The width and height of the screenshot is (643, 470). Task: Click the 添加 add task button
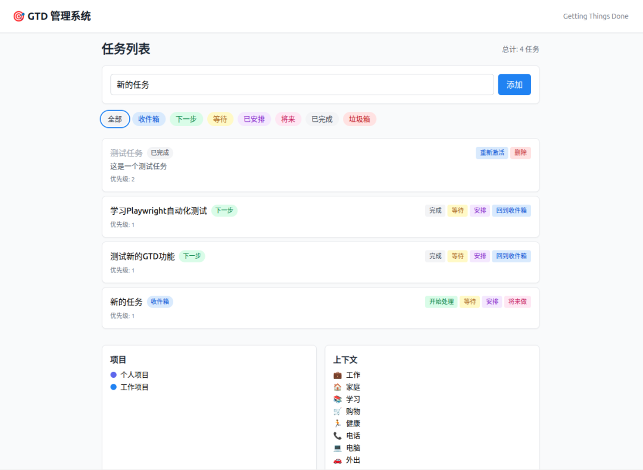[x=514, y=84]
